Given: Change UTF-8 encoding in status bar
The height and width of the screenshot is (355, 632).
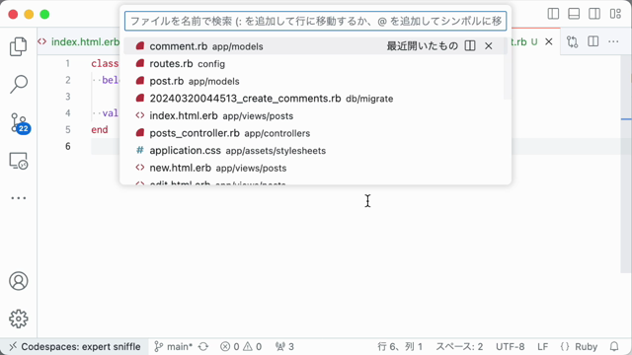Looking at the screenshot, I should tap(510, 346).
